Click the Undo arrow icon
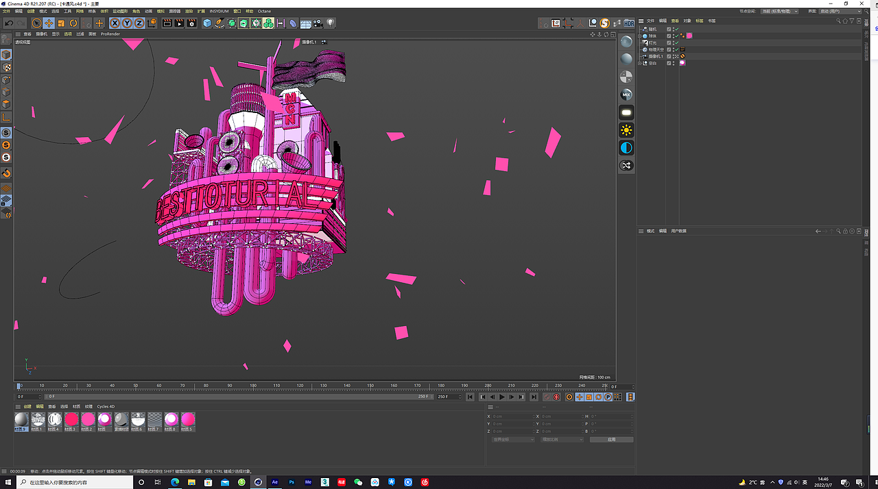The image size is (878, 489). (x=10, y=23)
